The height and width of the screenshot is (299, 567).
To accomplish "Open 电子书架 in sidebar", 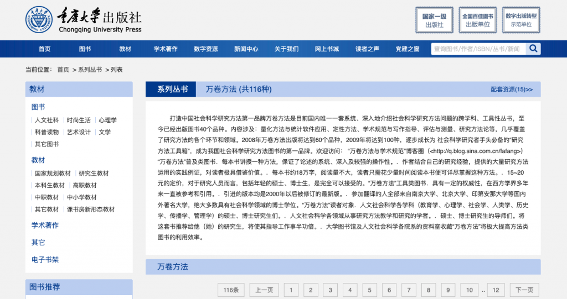I will pyautogui.click(x=45, y=259).
